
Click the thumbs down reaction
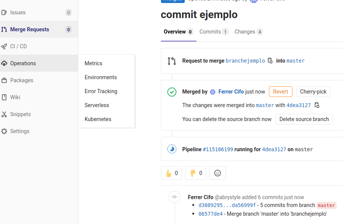point(196,173)
